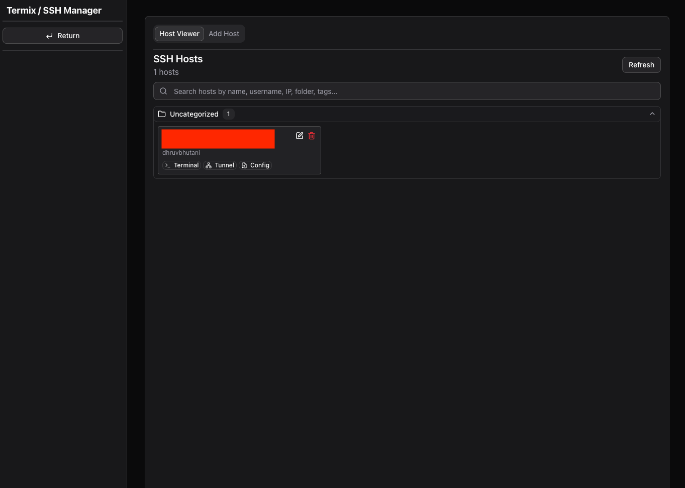Focus the host search field

tap(407, 91)
